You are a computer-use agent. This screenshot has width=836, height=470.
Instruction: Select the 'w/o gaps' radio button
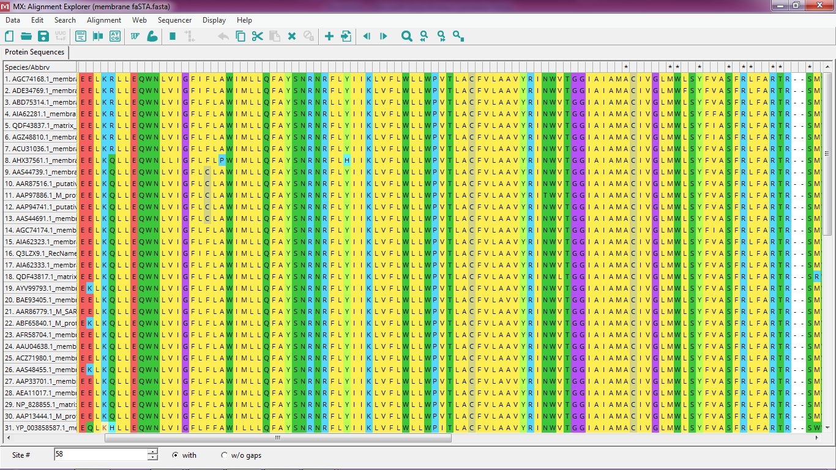pos(224,455)
